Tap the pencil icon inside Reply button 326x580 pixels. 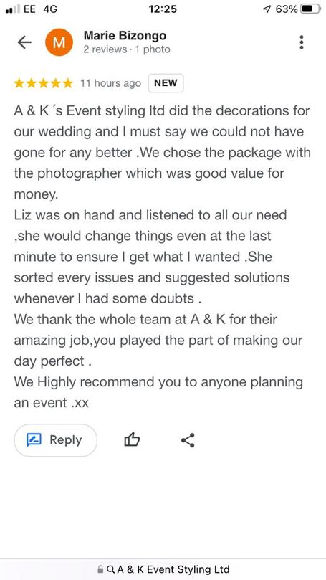point(34,440)
